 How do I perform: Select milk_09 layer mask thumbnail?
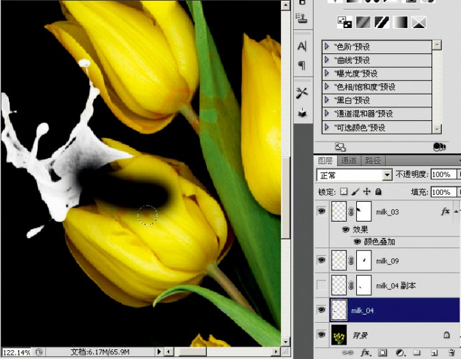coord(364,261)
